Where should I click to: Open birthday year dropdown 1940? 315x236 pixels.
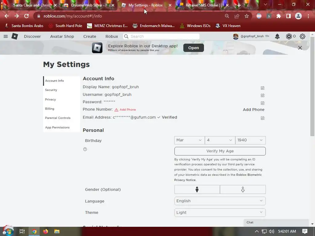(250, 140)
